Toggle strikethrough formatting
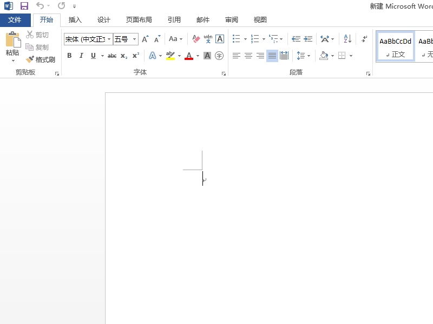This screenshot has height=324, width=433. (x=112, y=56)
